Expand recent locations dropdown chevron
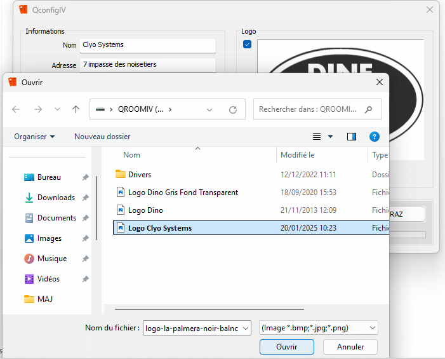Screen dimensions: 445x359 click(57, 109)
